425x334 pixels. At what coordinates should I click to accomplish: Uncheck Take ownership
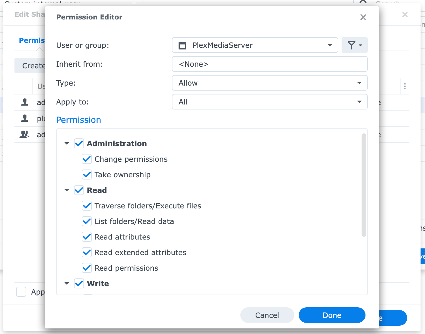[87, 175]
